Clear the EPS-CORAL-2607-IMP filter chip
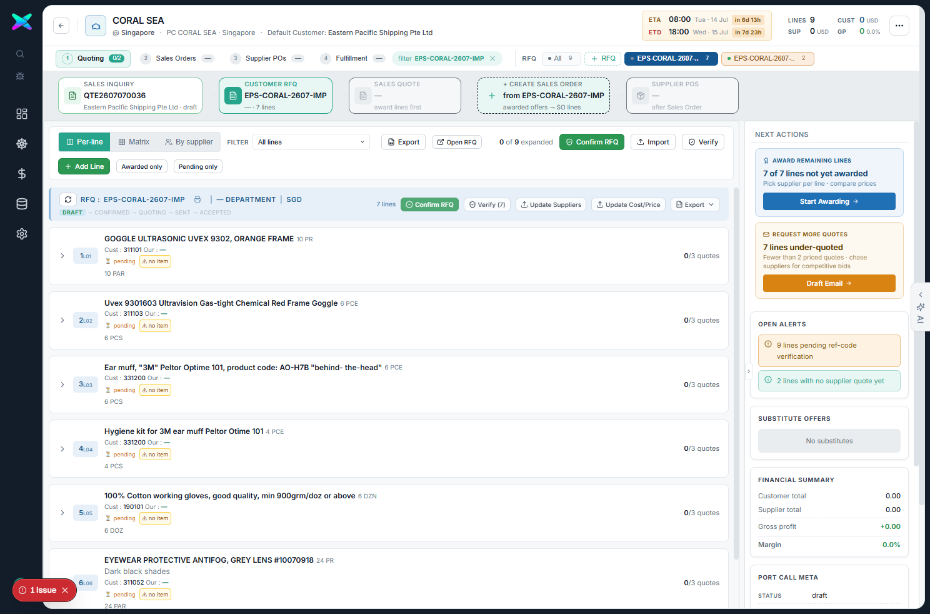930x614 pixels. [492, 58]
